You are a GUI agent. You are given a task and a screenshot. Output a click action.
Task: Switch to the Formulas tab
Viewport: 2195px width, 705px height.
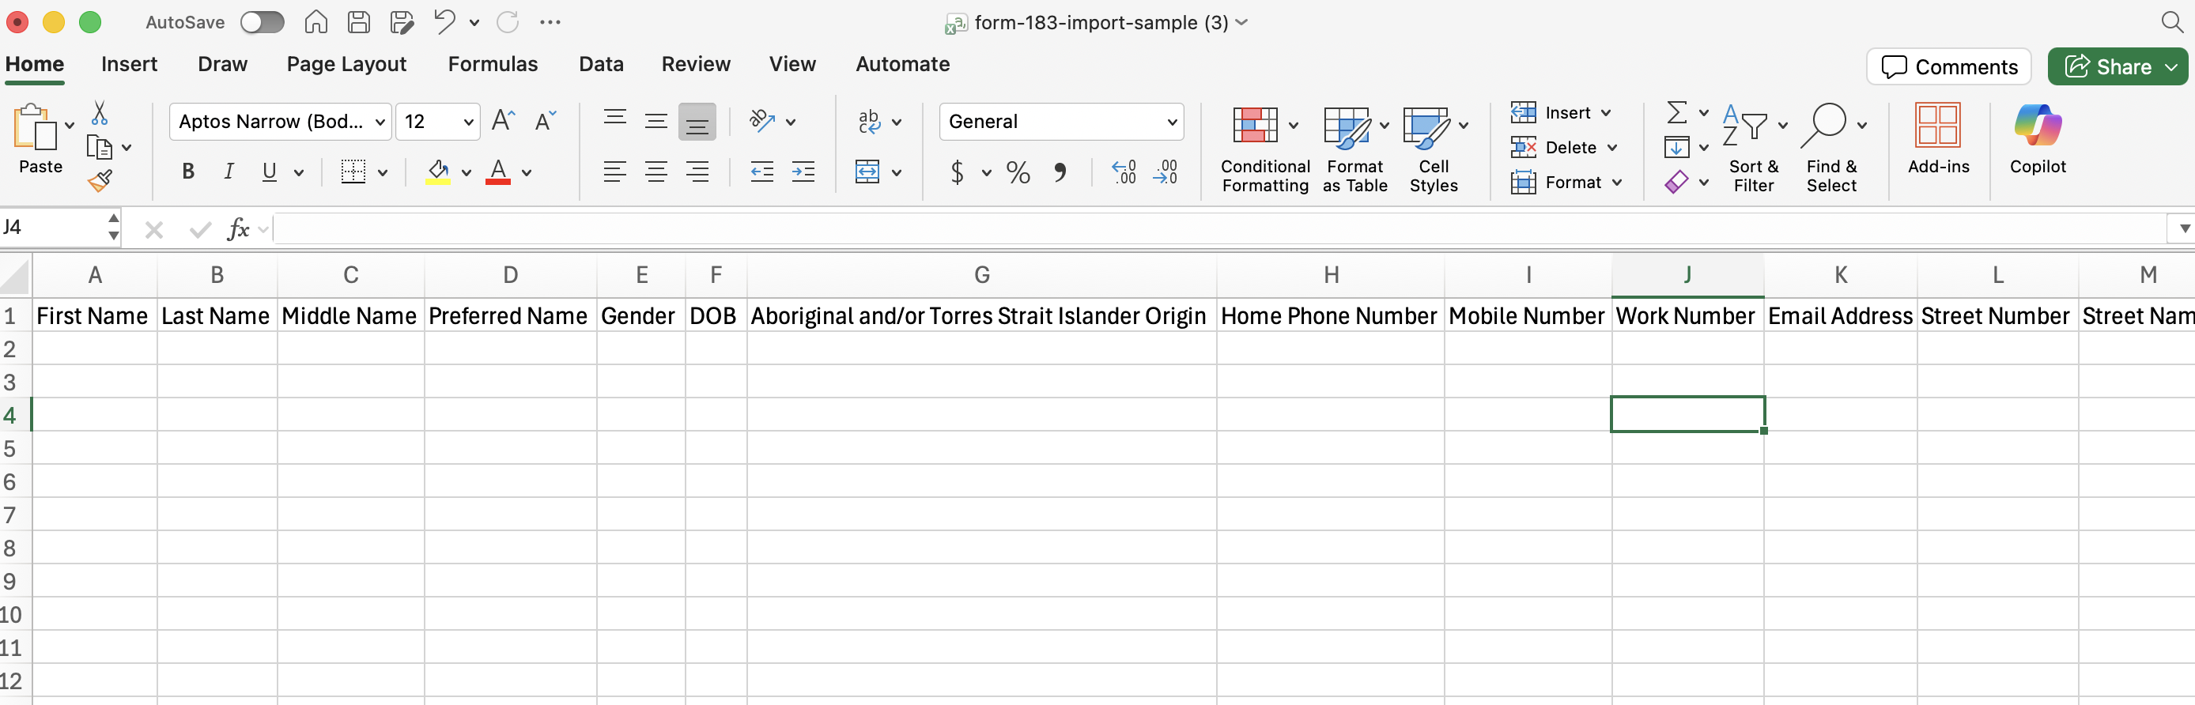(x=493, y=64)
